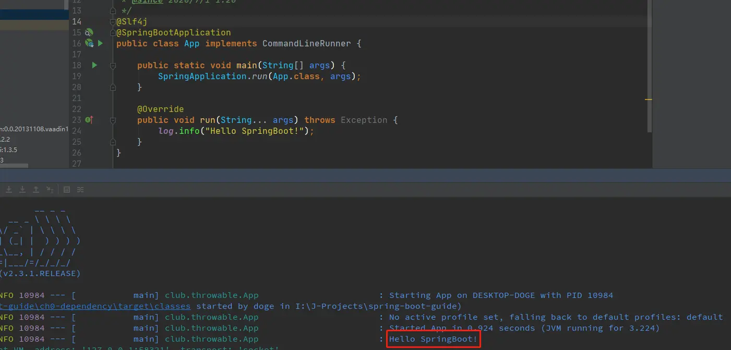Collapse the main method fold marker on line 18
This screenshot has height=350, width=731.
113,66
